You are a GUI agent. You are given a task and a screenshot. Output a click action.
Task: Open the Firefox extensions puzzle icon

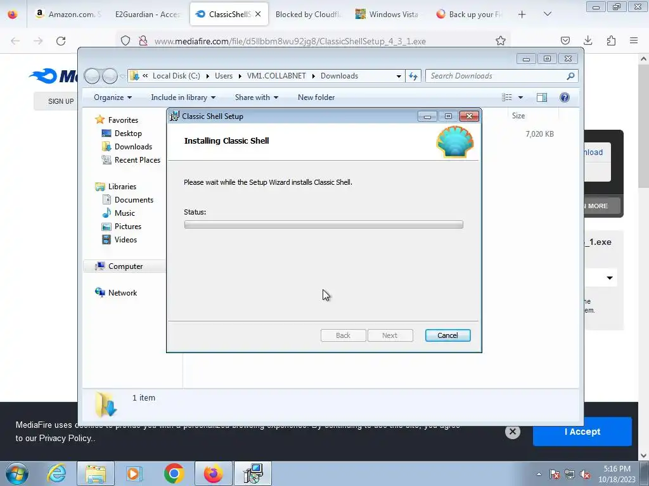[x=611, y=40]
